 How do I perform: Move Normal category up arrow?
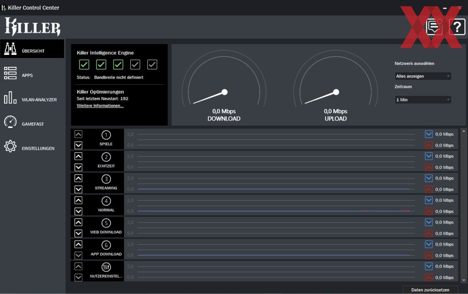click(x=78, y=200)
